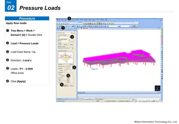Image resolution: width=179 pixels, height=124 pixels.
Task: Open the Load Case Name dropdown
Action: (64, 37)
